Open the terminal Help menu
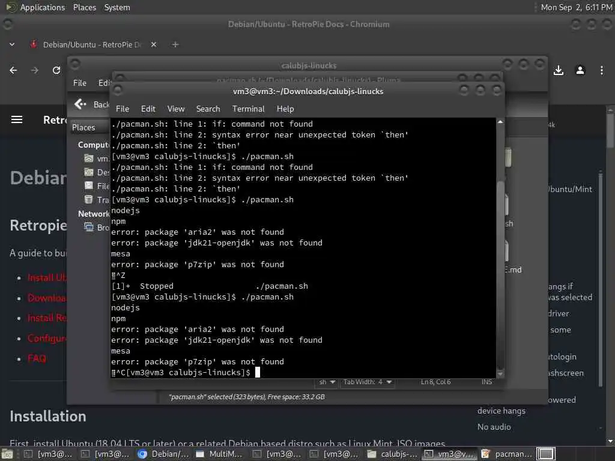 tap(285, 109)
